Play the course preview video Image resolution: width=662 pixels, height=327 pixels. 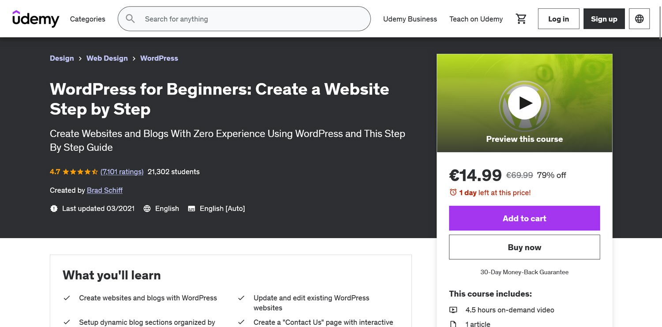[x=524, y=103]
